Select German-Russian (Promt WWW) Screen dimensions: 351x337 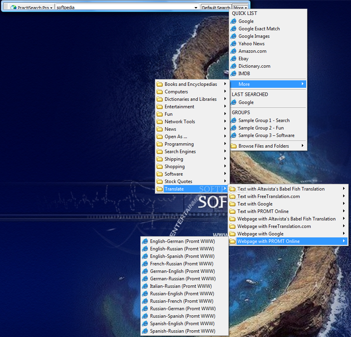184,279
